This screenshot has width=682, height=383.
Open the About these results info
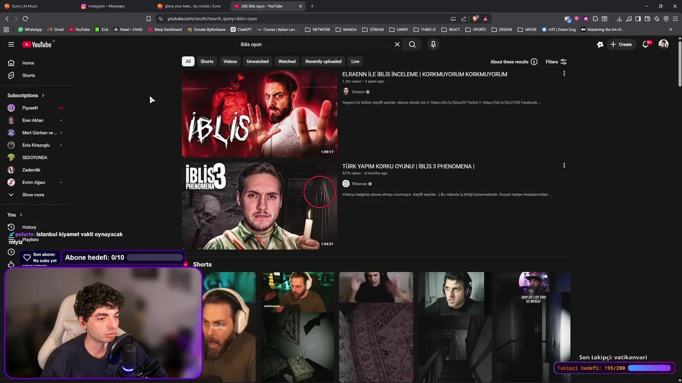[514, 62]
